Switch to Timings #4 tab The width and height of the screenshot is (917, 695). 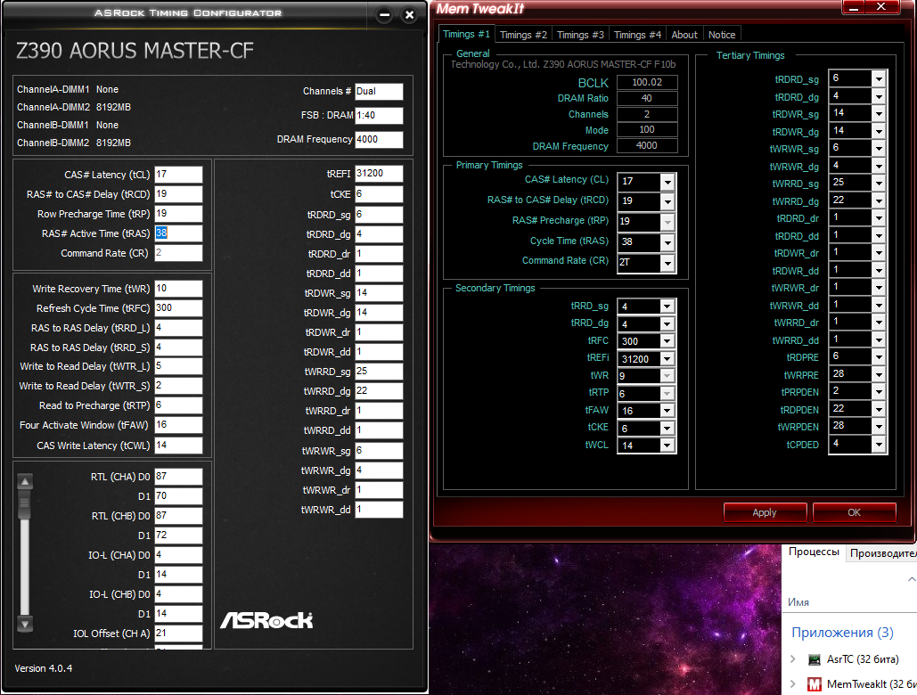pos(637,35)
